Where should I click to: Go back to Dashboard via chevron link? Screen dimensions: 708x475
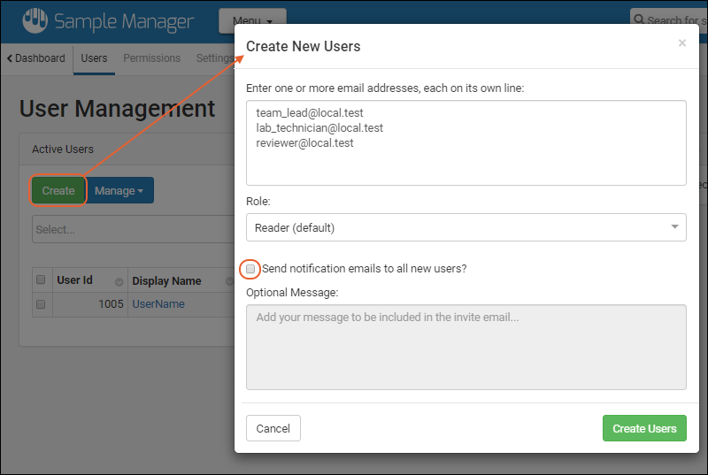36,58
